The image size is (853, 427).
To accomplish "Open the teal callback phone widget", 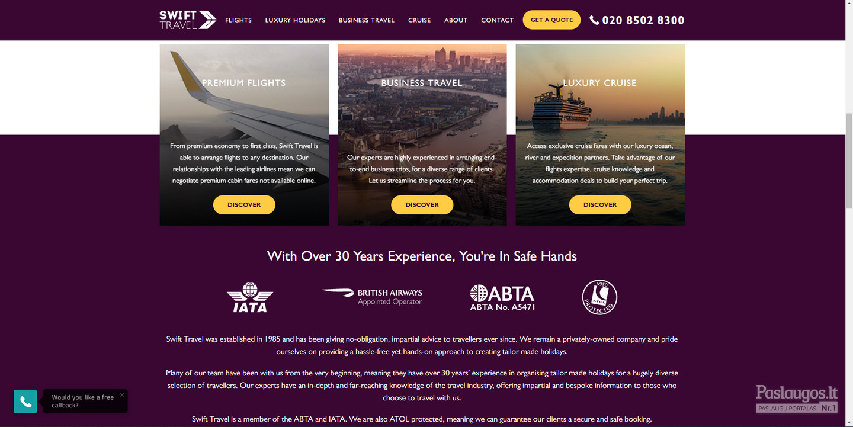I will [25, 401].
